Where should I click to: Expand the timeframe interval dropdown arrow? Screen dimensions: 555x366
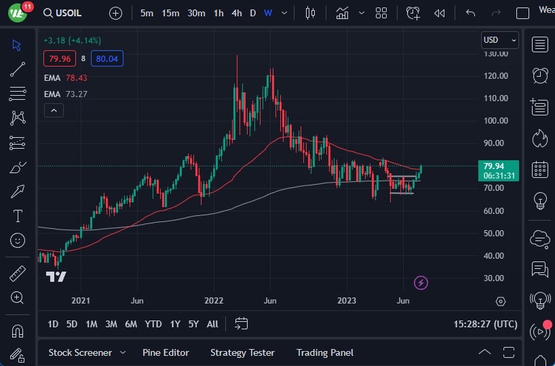coord(284,13)
